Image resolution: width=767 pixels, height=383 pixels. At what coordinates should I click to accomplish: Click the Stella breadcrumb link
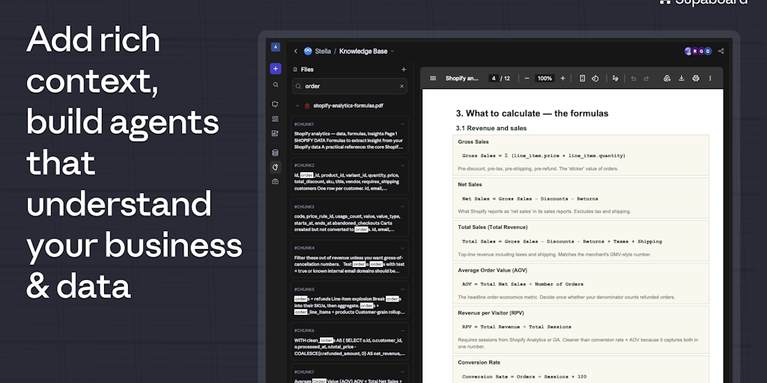tap(323, 52)
